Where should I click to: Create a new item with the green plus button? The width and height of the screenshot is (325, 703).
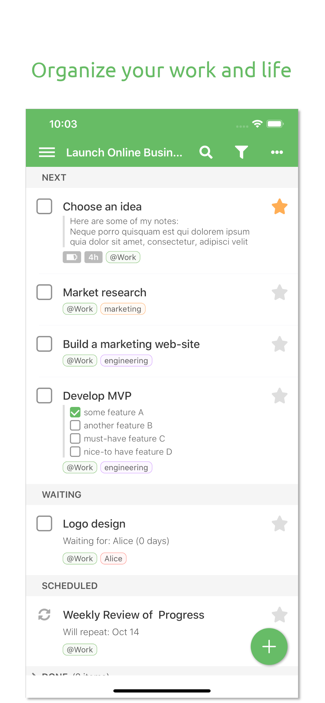pyautogui.click(x=269, y=646)
